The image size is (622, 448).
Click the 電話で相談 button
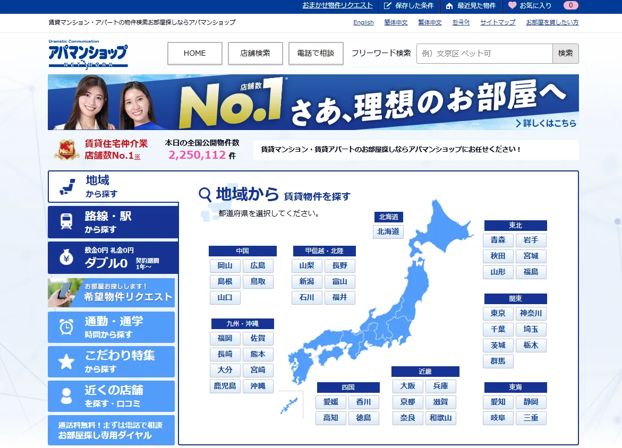pos(316,53)
